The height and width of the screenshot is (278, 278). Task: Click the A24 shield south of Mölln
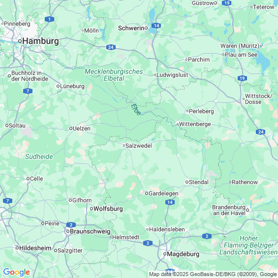click(111, 47)
